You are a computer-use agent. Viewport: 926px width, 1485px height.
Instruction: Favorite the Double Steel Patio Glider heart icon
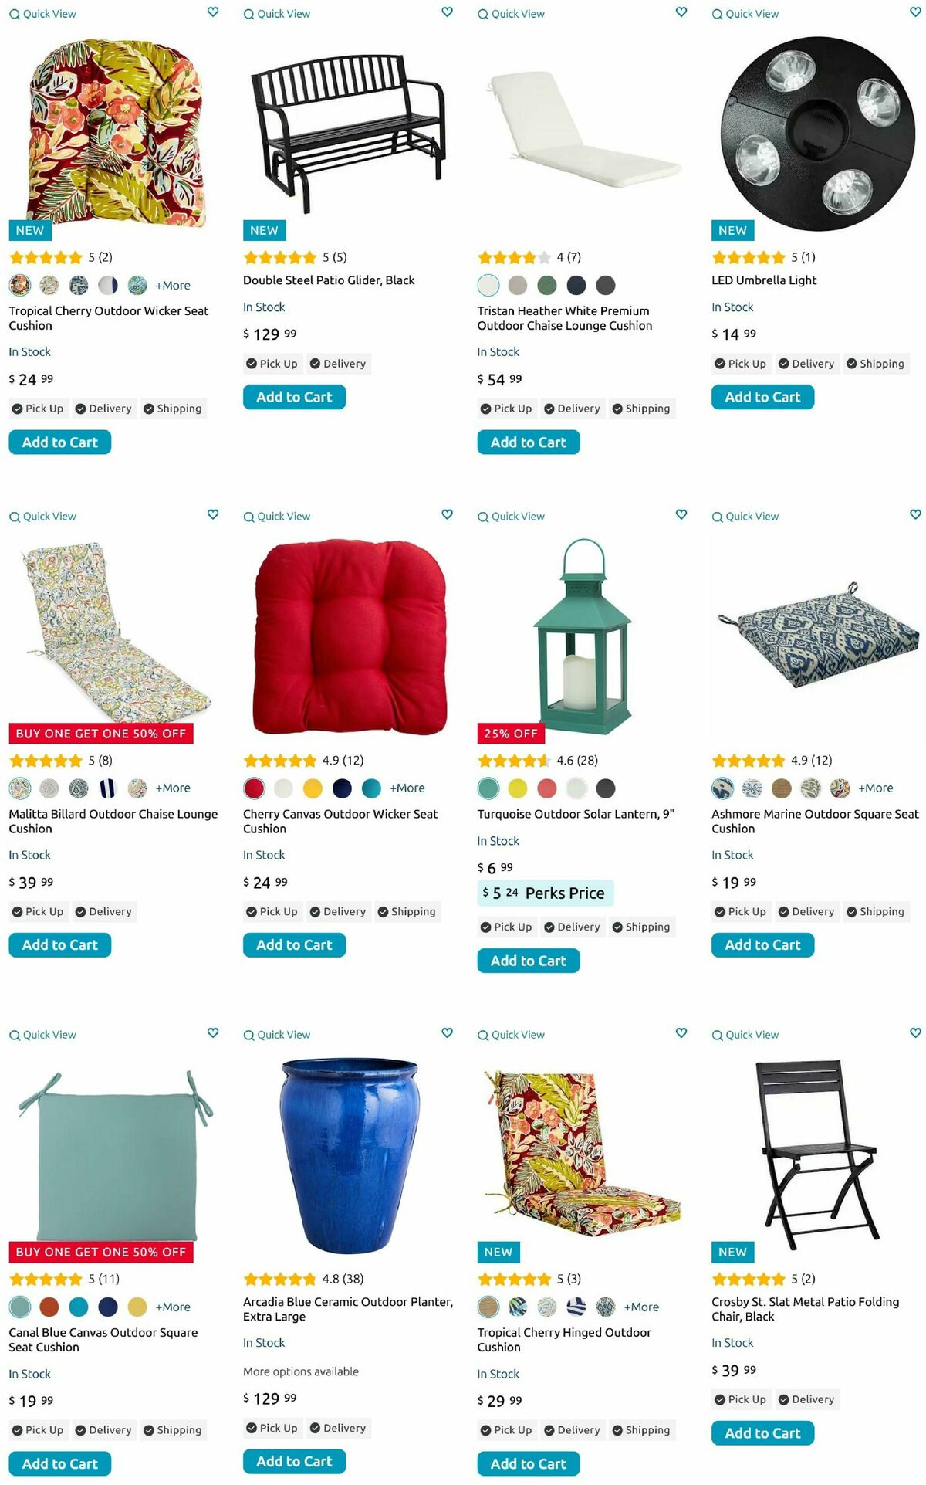pyautogui.click(x=447, y=12)
